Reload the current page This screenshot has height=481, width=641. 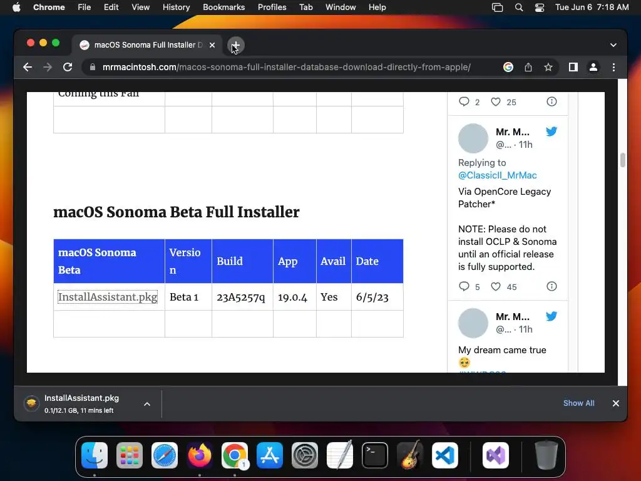[68, 67]
